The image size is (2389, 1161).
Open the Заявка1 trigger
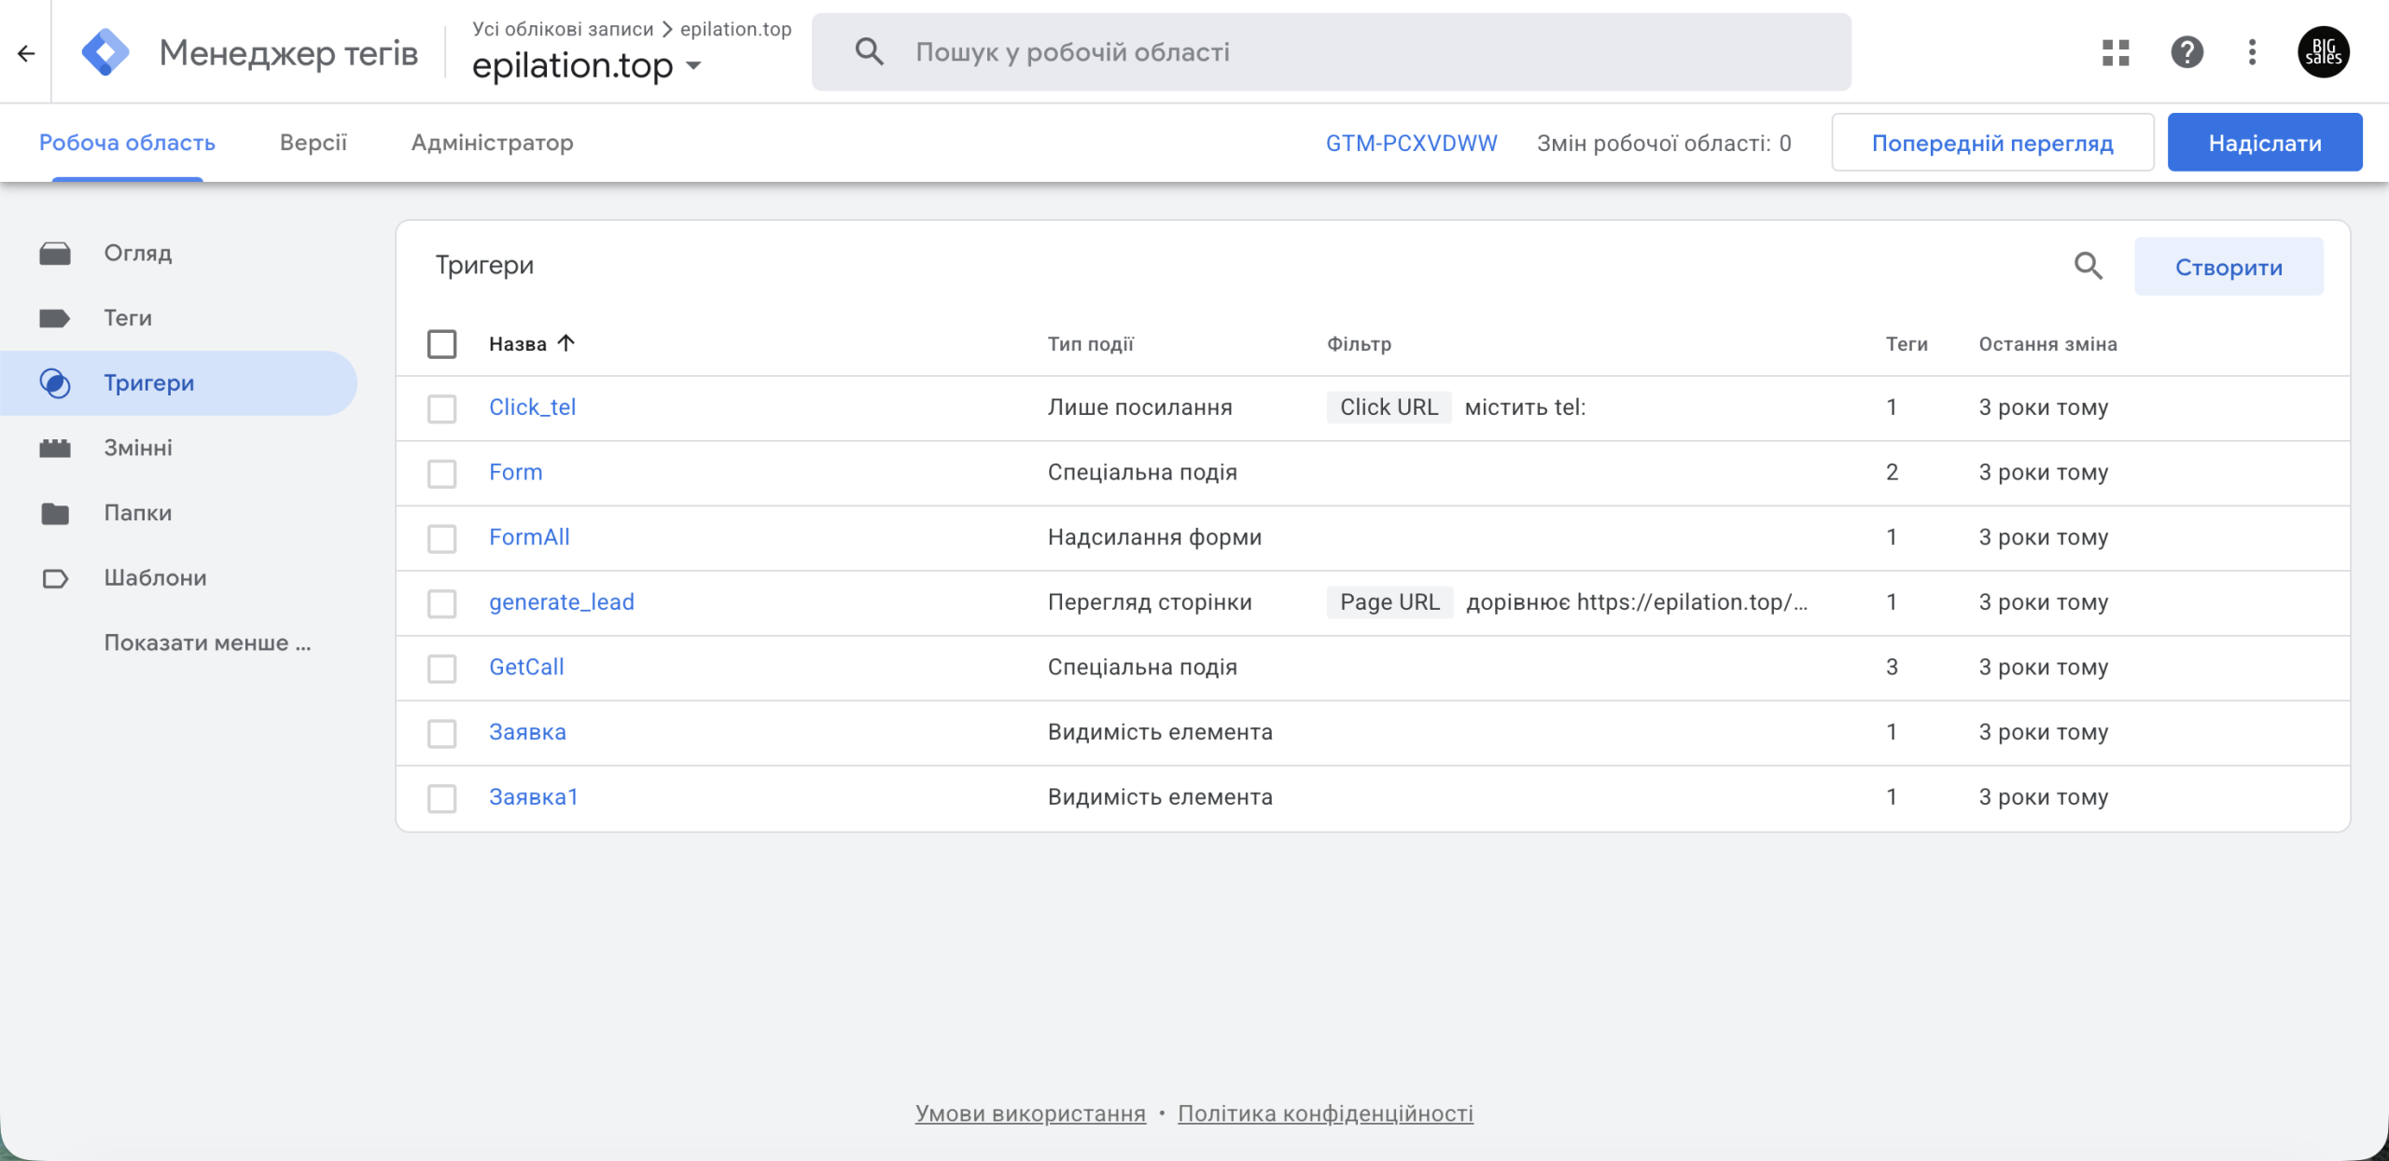pos(533,797)
